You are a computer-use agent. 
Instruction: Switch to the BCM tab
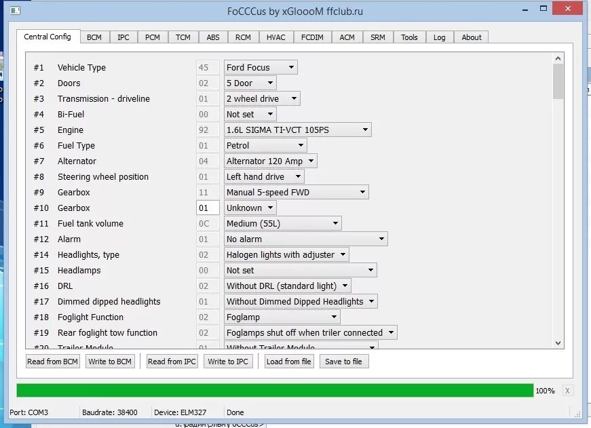(x=94, y=37)
